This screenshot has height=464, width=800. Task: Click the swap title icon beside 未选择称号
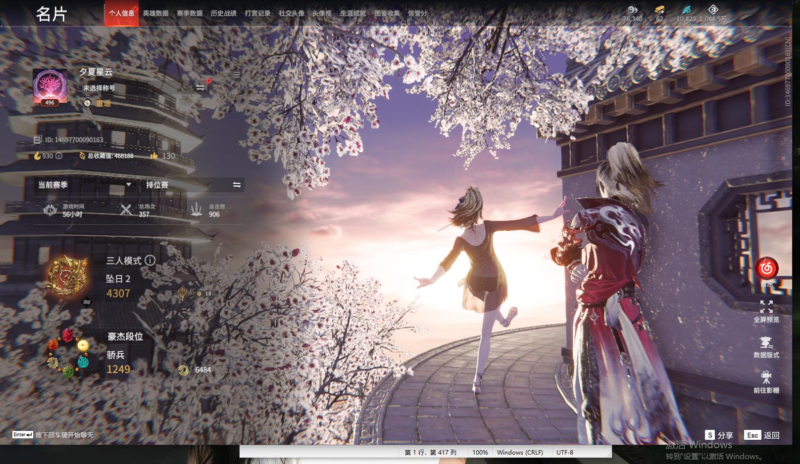(200, 87)
